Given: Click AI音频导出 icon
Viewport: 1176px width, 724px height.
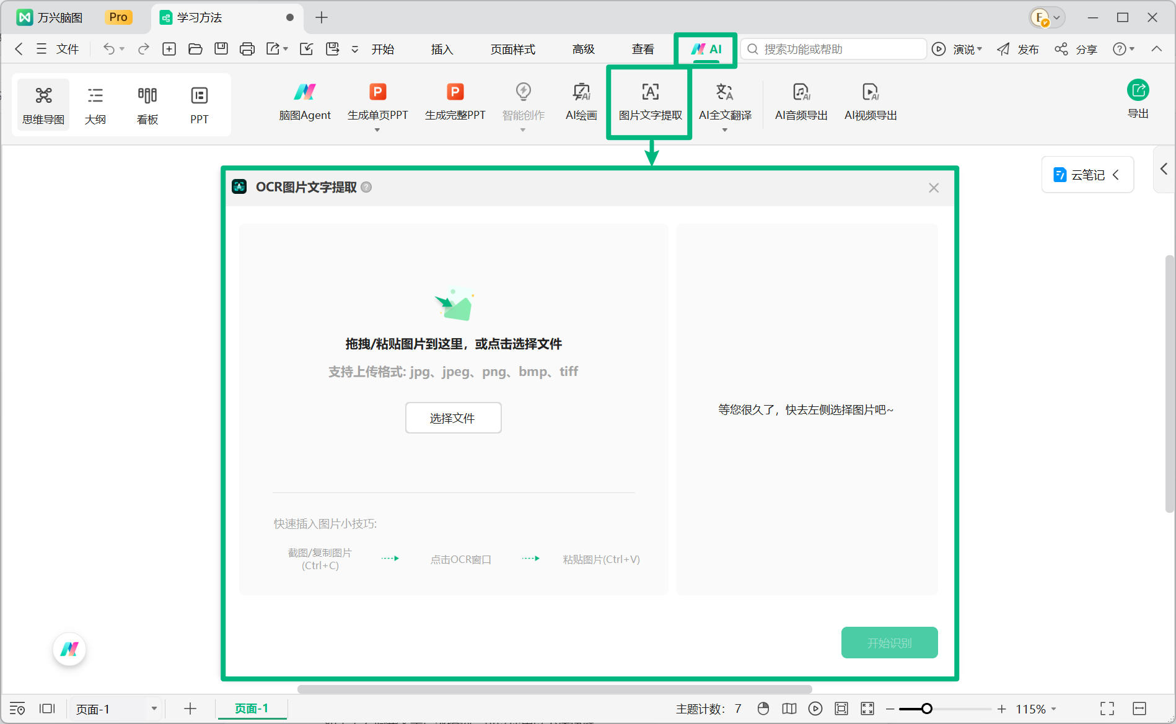Looking at the screenshot, I should coord(801,92).
